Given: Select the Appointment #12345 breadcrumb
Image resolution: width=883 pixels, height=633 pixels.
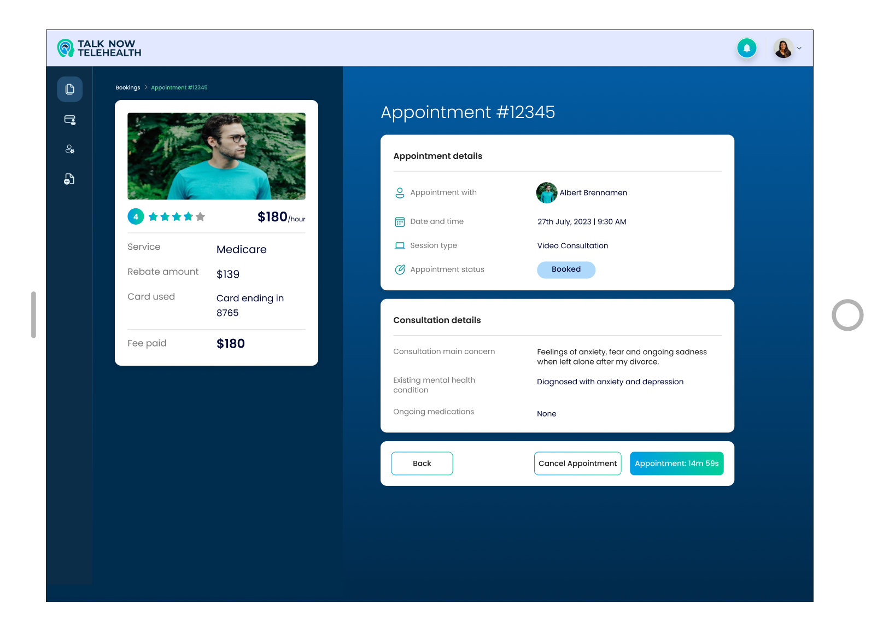Looking at the screenshot, I should click(179, 87).
